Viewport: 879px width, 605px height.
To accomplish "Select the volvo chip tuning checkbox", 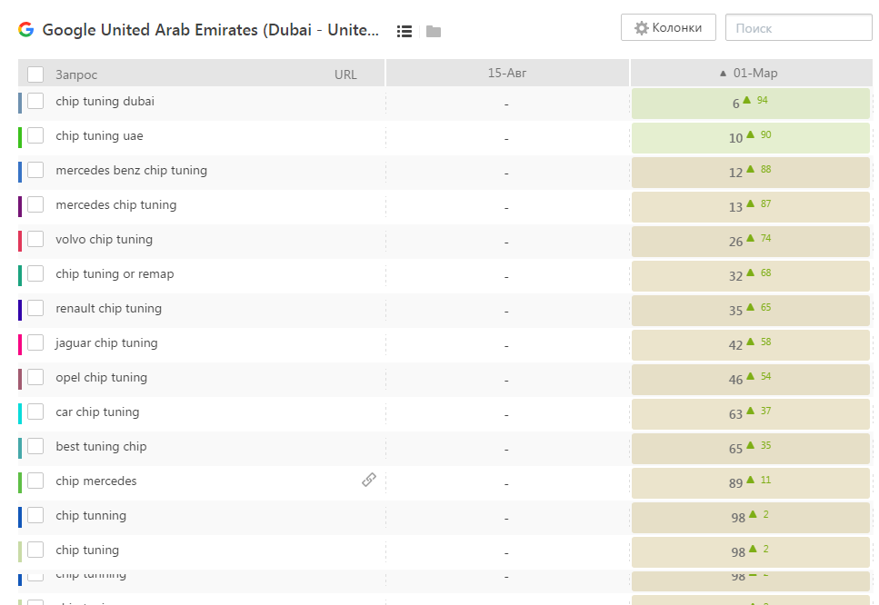I will (35, 239).
